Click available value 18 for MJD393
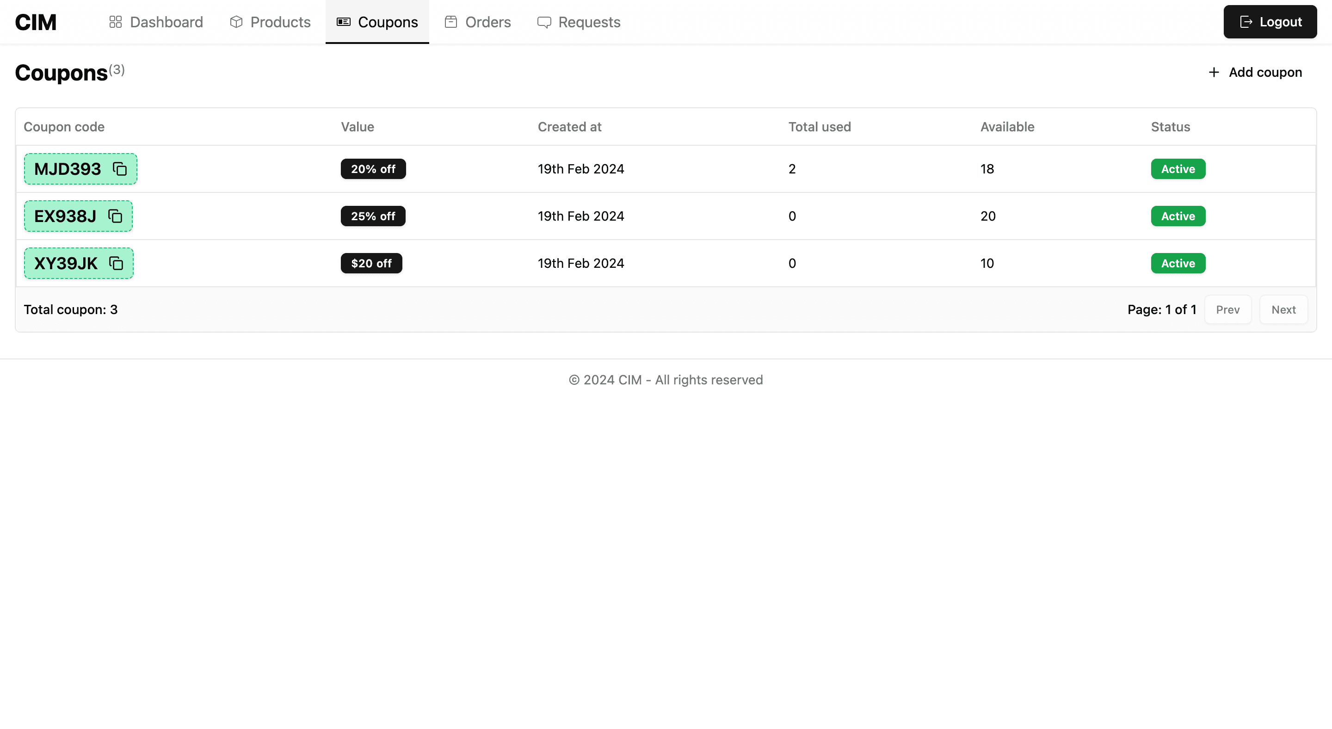This screenshot has width=1332, height=729. click(x=987, y=169)
